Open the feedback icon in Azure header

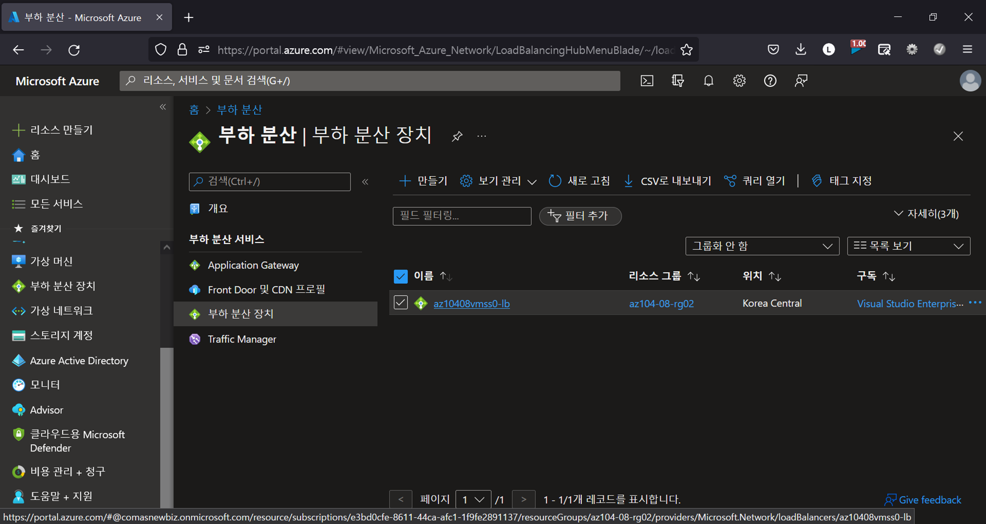pos(801,81)
